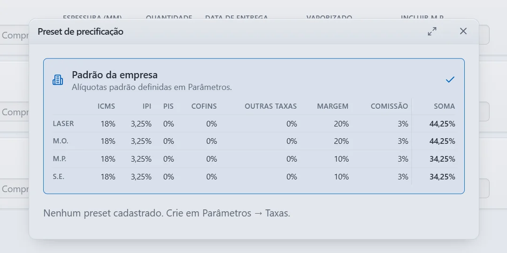The image size is (507, 253).
Task: Click the M.O. row COMISSÃO value 3%
Action: click(403, 141)
